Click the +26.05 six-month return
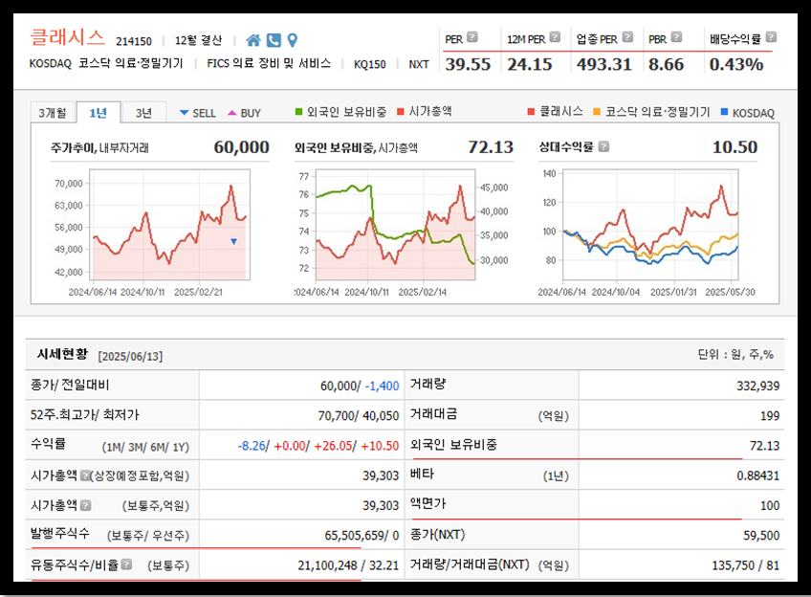The height and width of the screenshot is (597, 811). 333,446
